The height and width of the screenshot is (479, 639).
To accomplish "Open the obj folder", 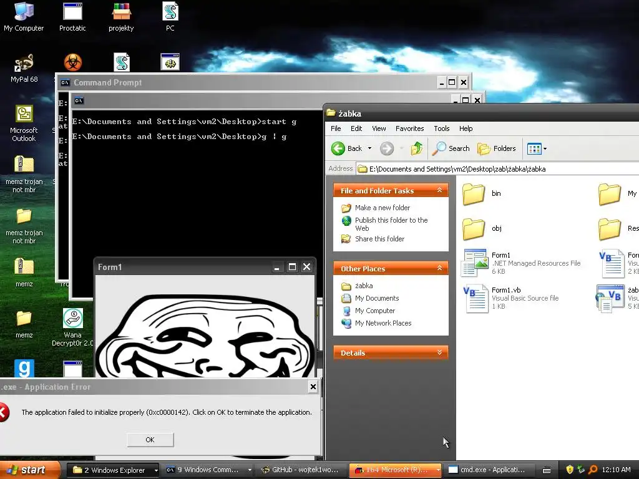I will pos(482,228).
